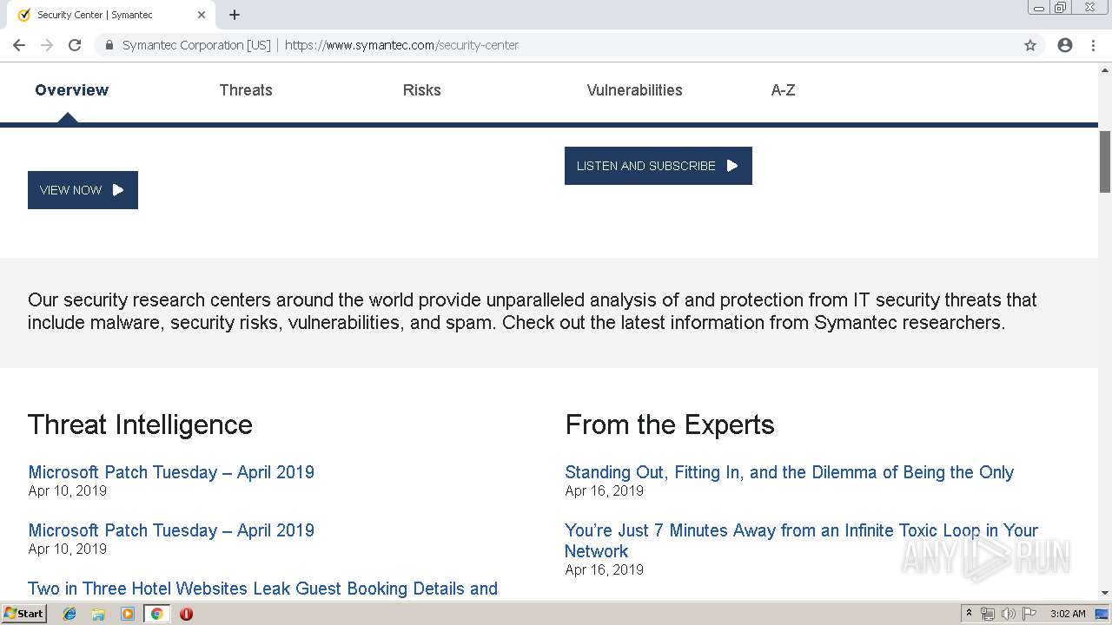
Task: Click the address bar URL field
Action: [608, 45]
